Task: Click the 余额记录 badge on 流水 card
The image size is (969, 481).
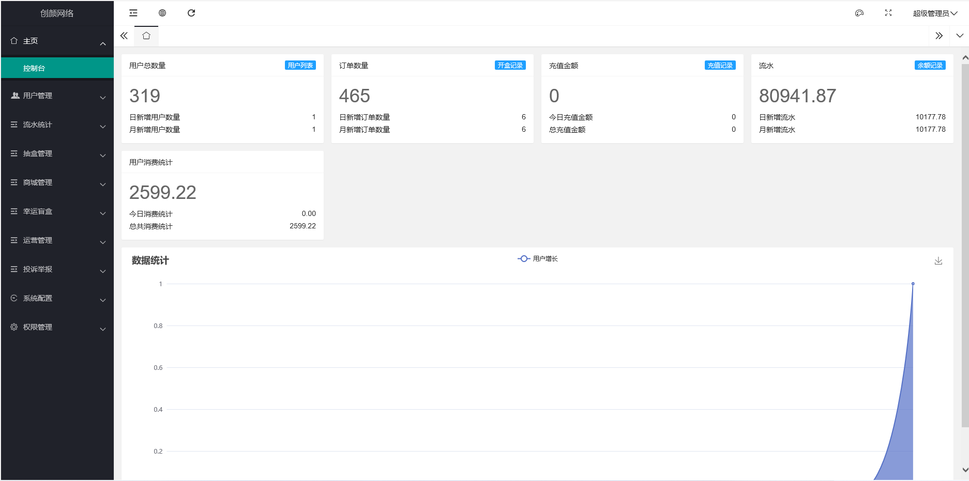Action: pyautogui.click(x=930, y=66)
